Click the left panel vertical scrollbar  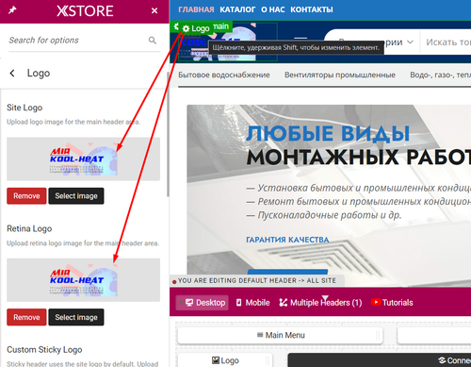(168, 134)
